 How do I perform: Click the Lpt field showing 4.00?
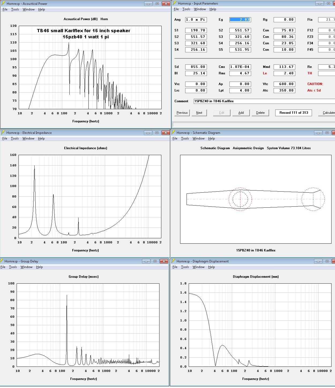pyautogui.click(x=240, y=90)
